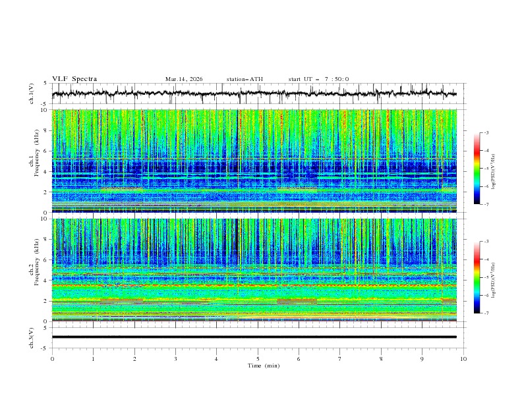Image resolution: width=522 pixels, height=403 pixels.
Task: Click the time axis "0" tick label
Action: click(52, 359)
